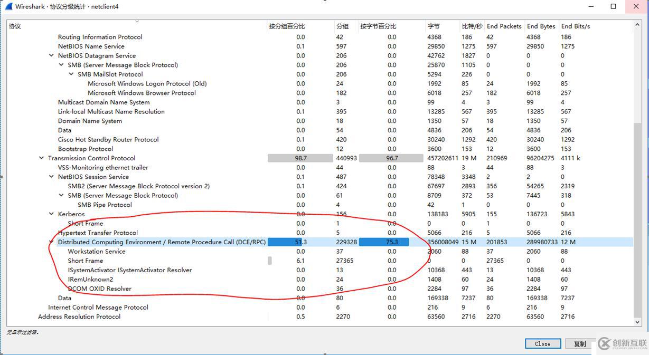
Task: Maximize the Wireshark statistics window
Action: pyautogui.click(x=613, y=6)
